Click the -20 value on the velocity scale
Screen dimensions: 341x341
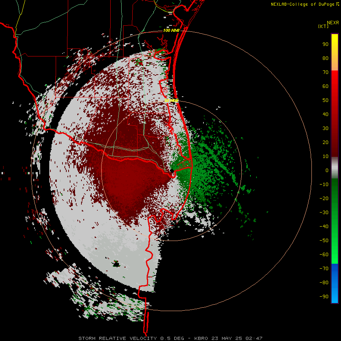click(x=324, y=199)
